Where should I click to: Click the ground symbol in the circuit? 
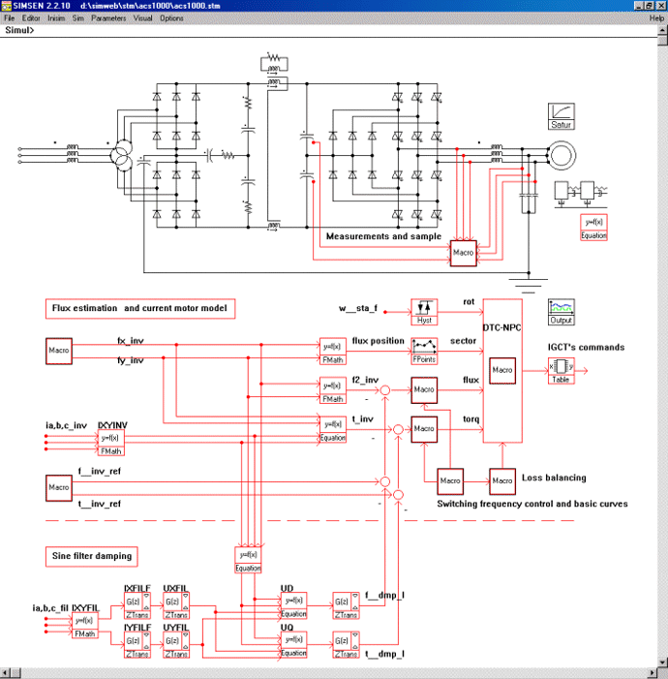(529, 285)
